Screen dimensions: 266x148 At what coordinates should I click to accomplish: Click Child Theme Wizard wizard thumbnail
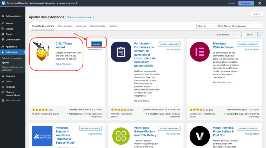click(42, 51)
